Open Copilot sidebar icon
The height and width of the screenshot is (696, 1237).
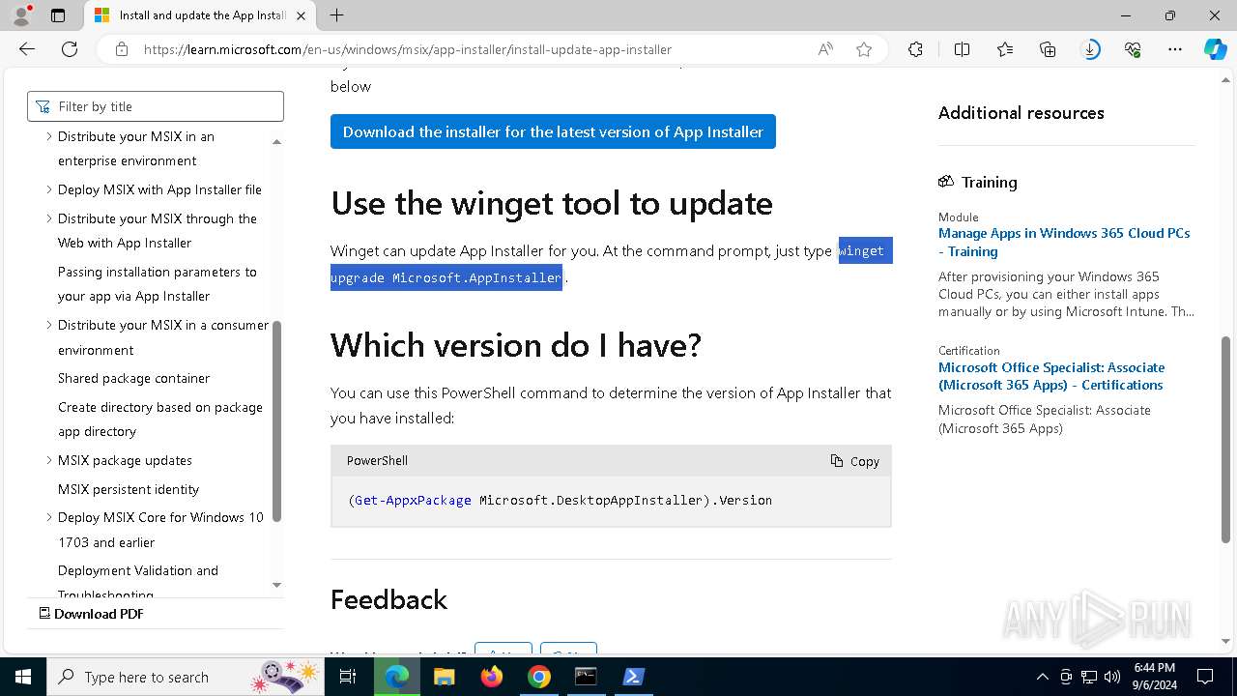pos(1215,49)
